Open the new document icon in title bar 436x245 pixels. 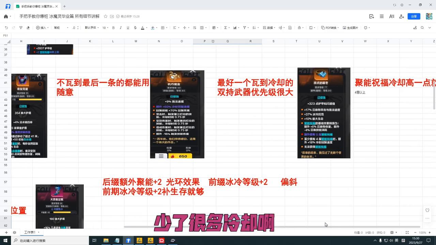click(x=64, y=6)
